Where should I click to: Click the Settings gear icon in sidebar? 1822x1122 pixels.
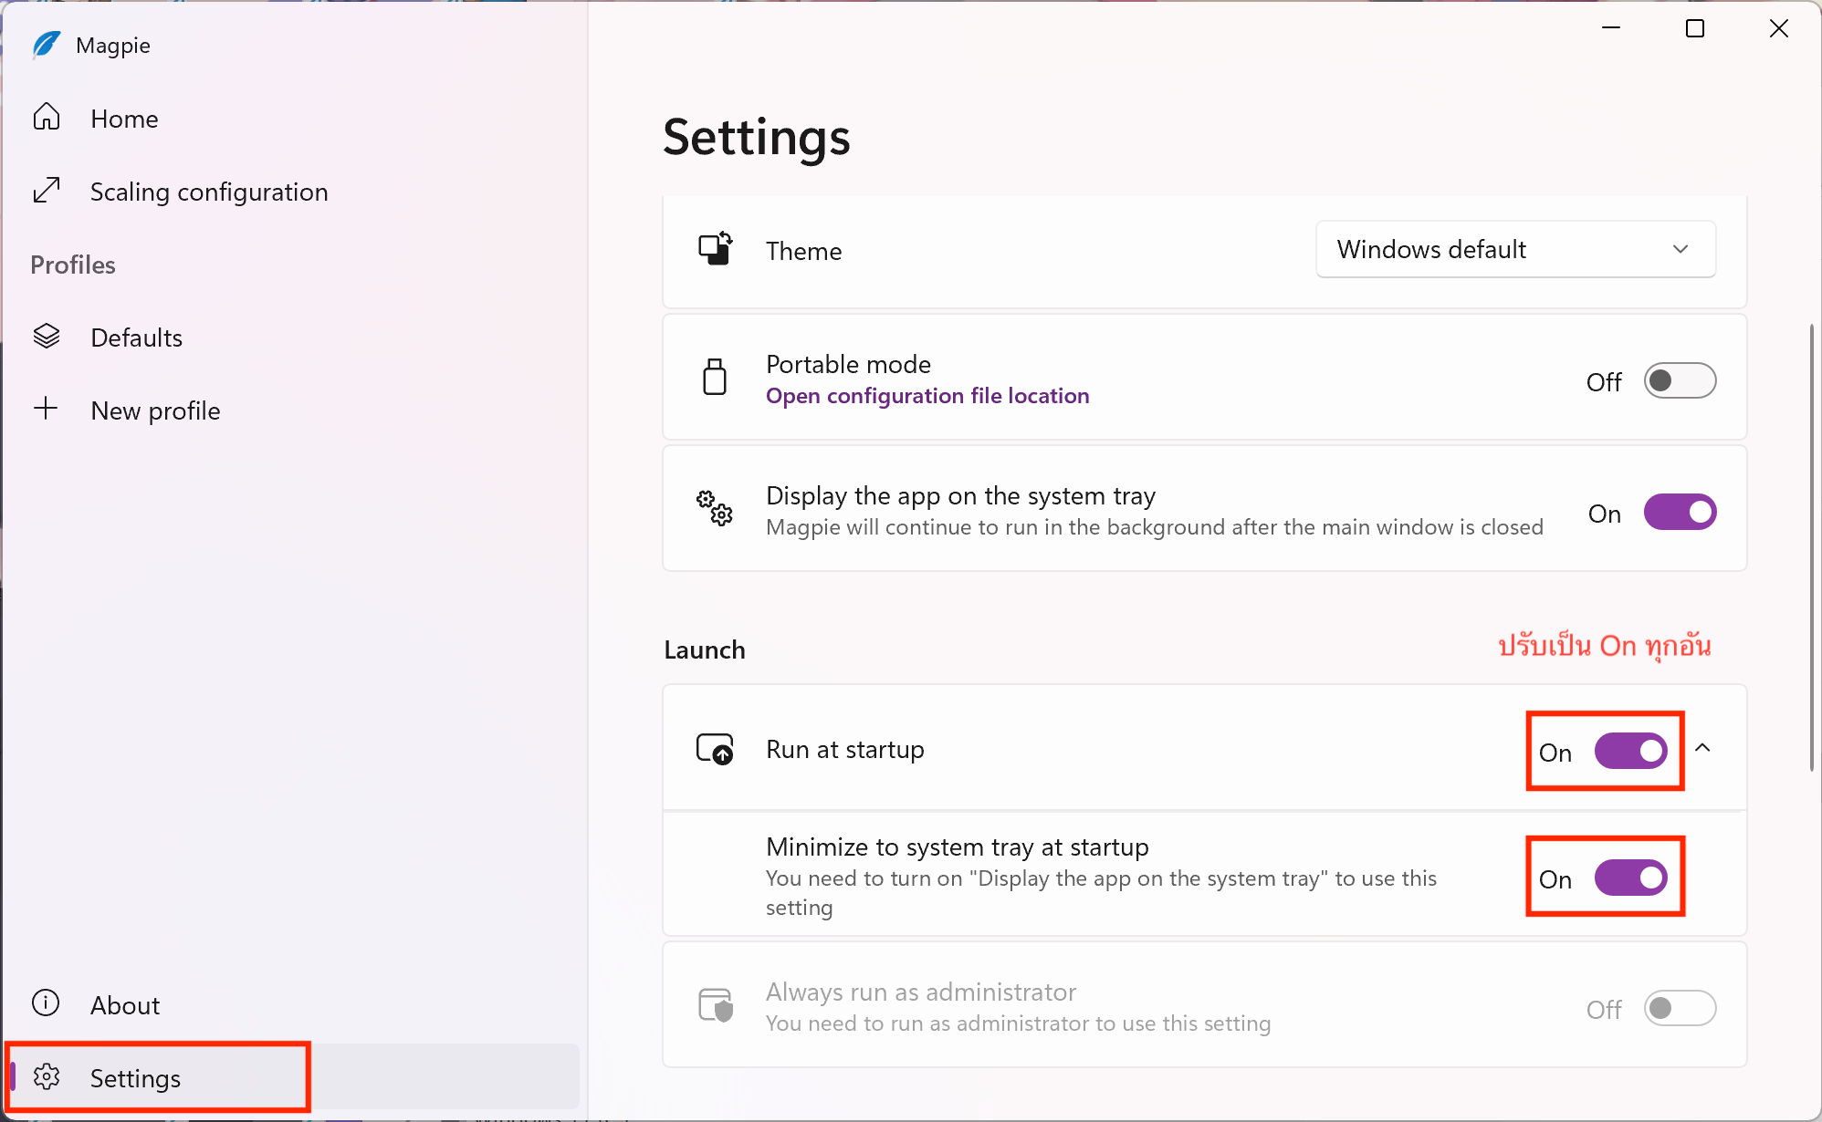point(47,1077)
